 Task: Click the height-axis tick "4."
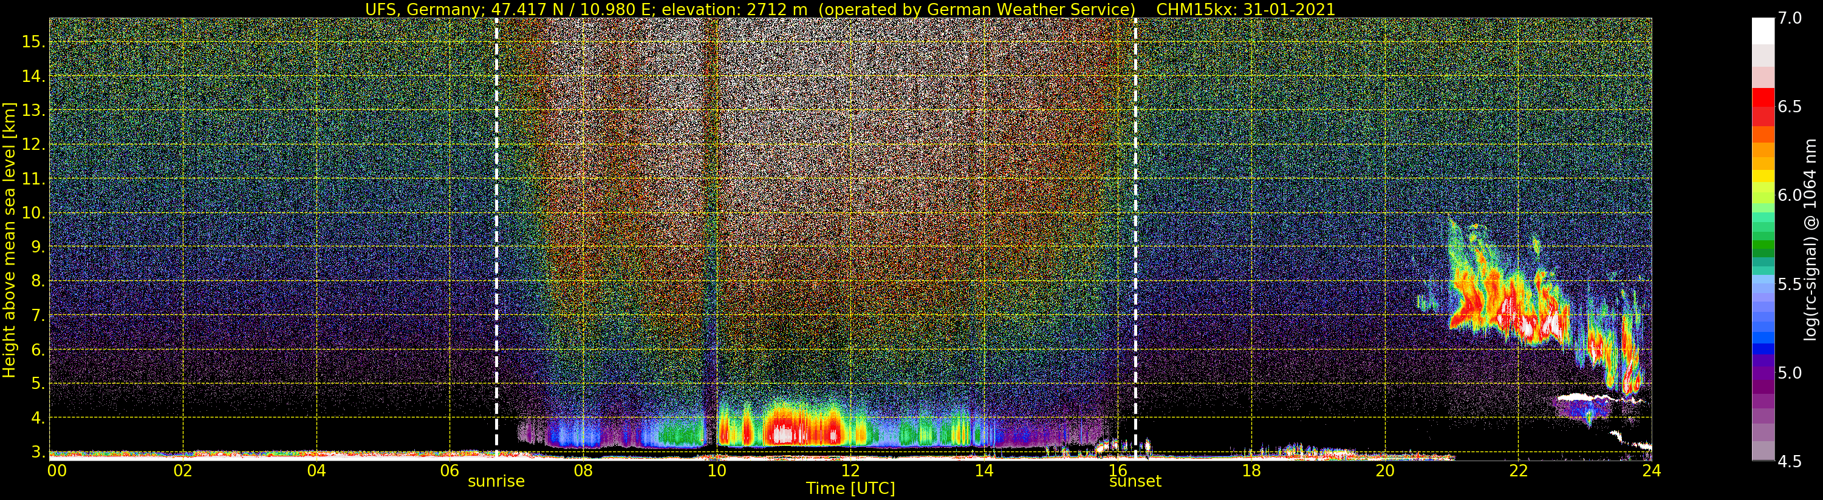coord(37,418)
